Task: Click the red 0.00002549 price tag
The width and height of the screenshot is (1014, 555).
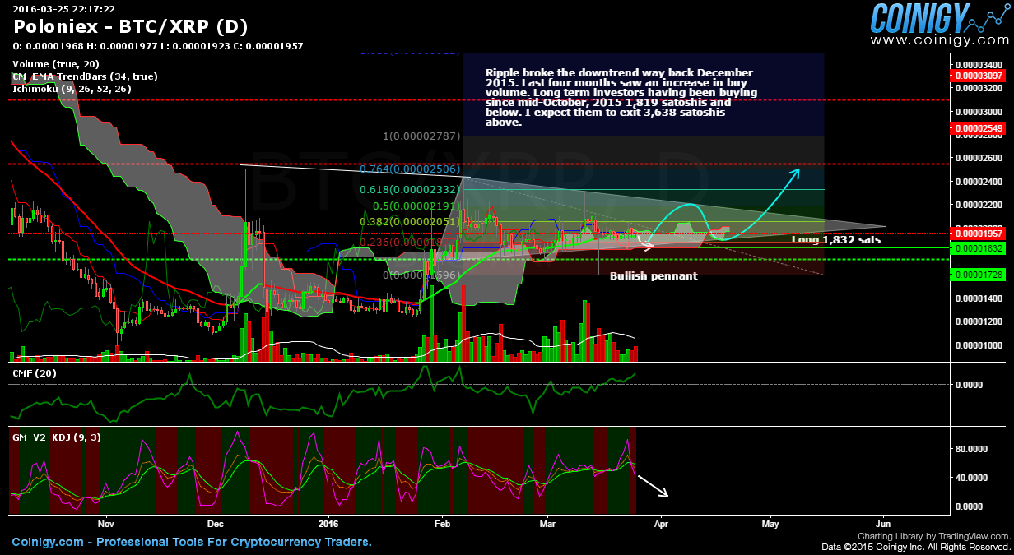Action: click(x=977, y=128)
